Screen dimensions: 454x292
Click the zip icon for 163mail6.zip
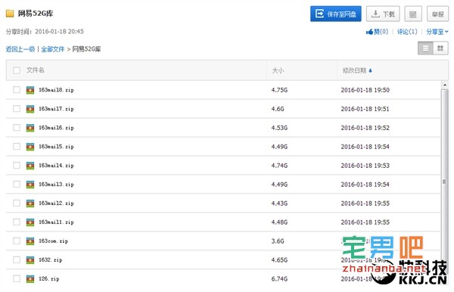30,128
